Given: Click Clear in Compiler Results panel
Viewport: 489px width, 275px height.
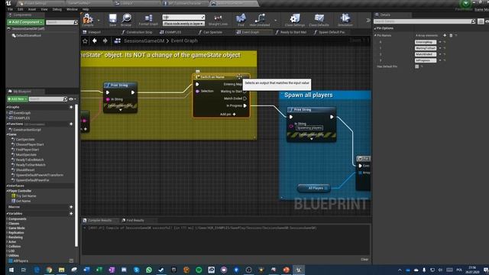Looking at the screenshot, I should 364,260.
